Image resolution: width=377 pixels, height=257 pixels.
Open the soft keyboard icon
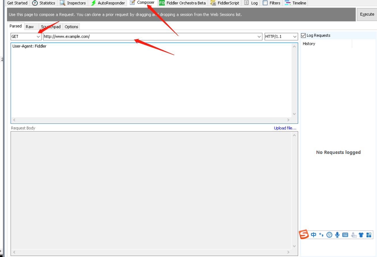click(345, 235)
